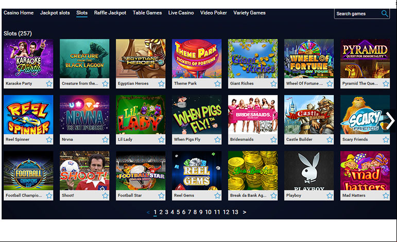The image size is (397, 242).
Task: Switch to the Video Poker tab
Action: (x=214, y=13)
